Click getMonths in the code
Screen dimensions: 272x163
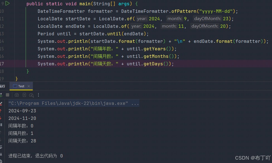pyautogui.click(x=156, y=56)
